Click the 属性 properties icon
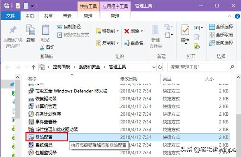 point(185,30)
